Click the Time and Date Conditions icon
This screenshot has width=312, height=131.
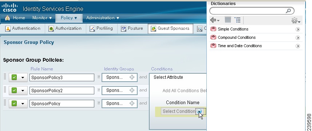click(x=213, y=46)
